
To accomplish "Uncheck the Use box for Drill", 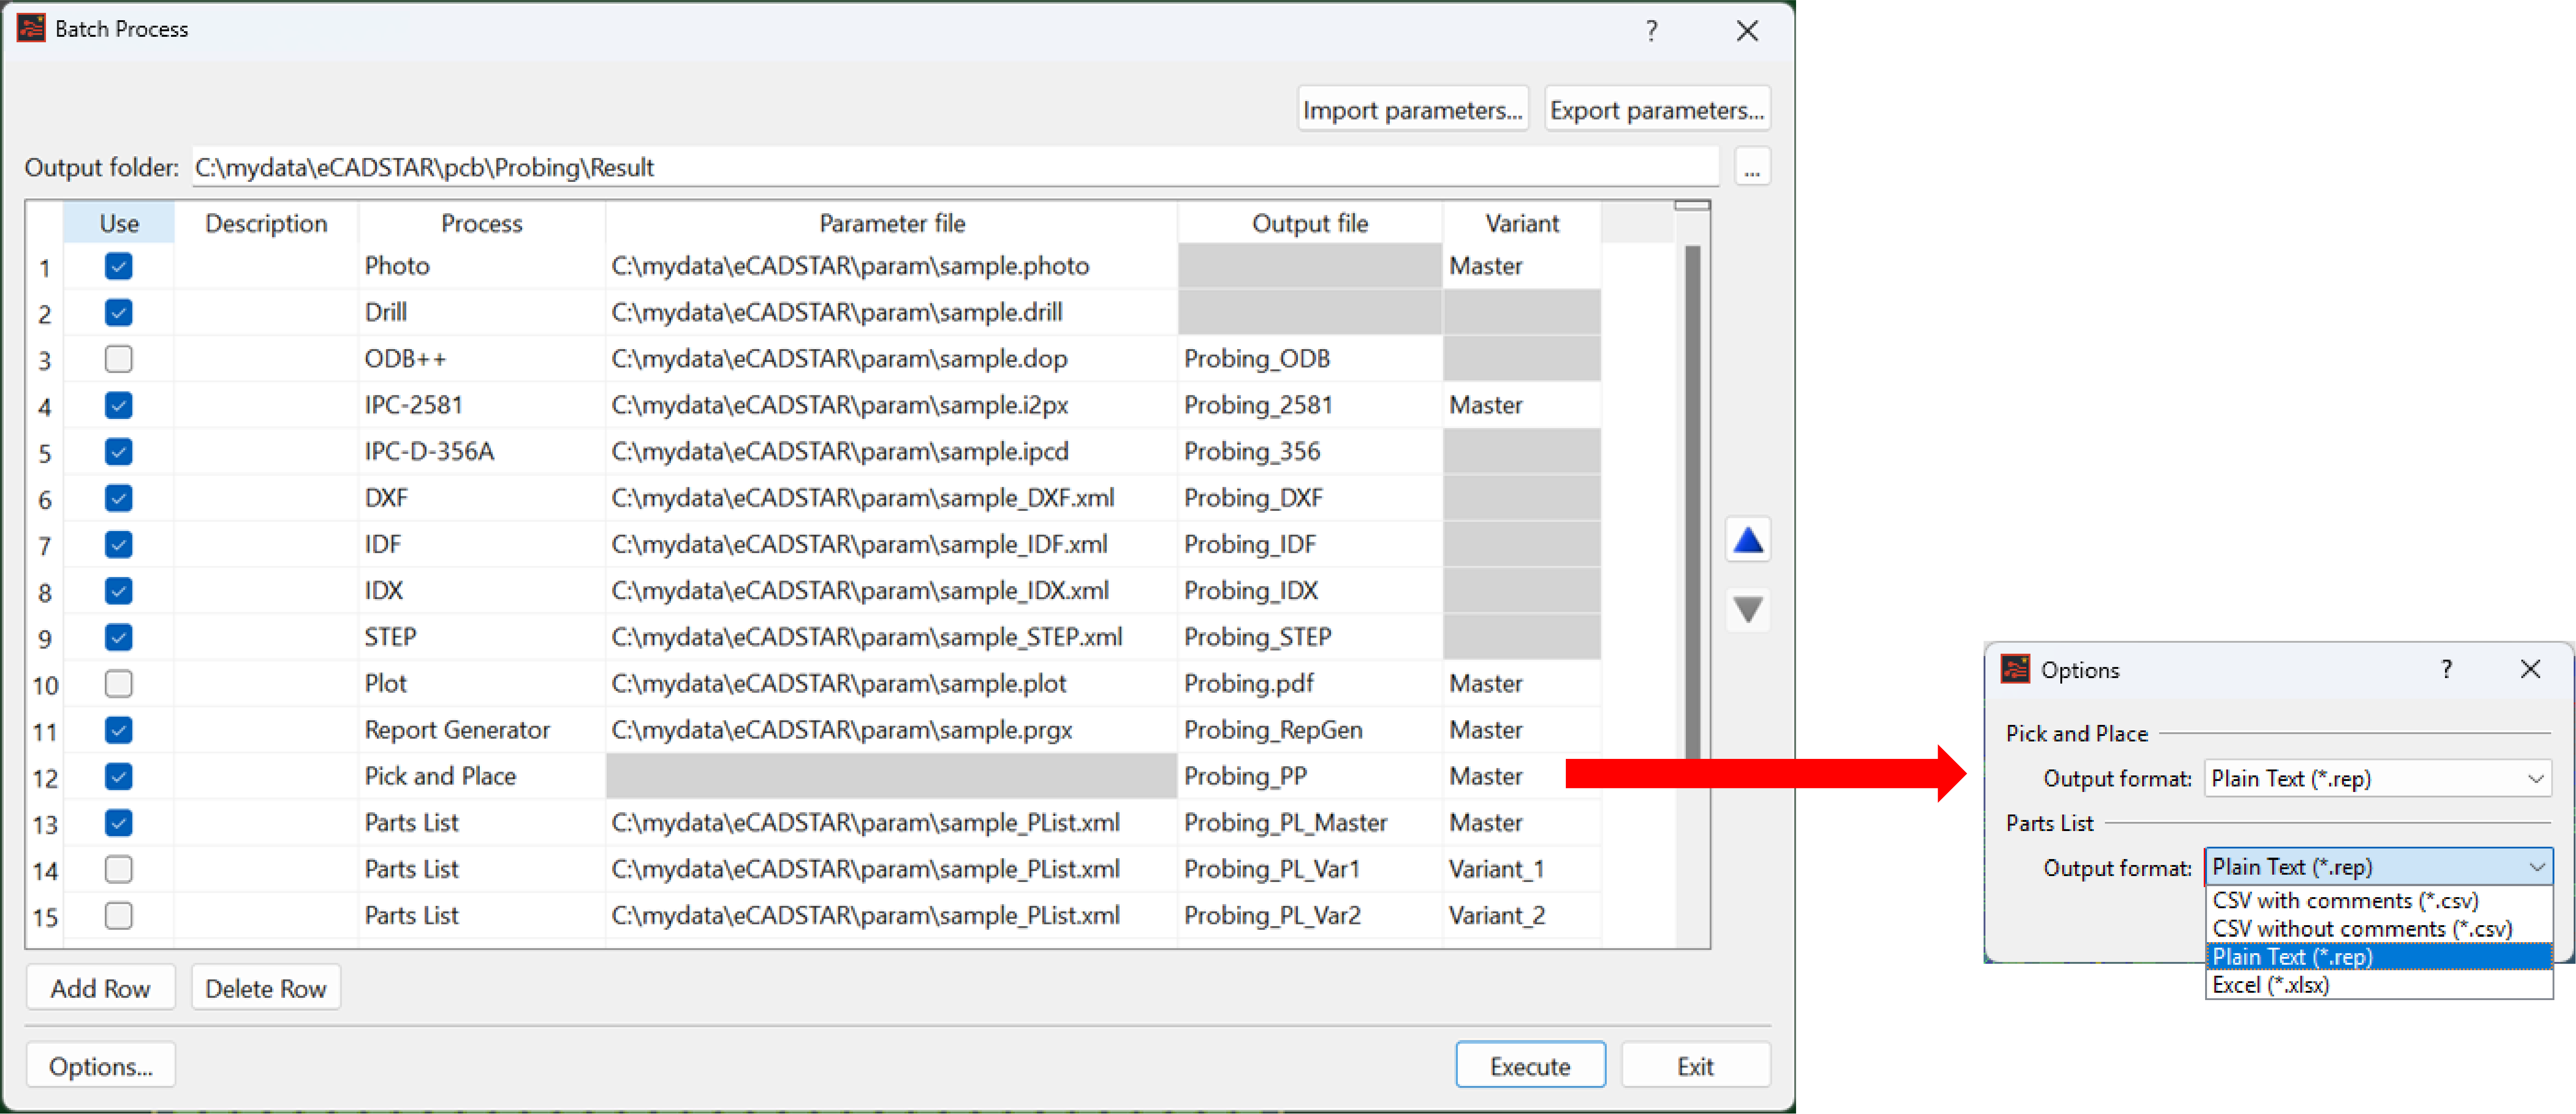I will tap(118, 313).
